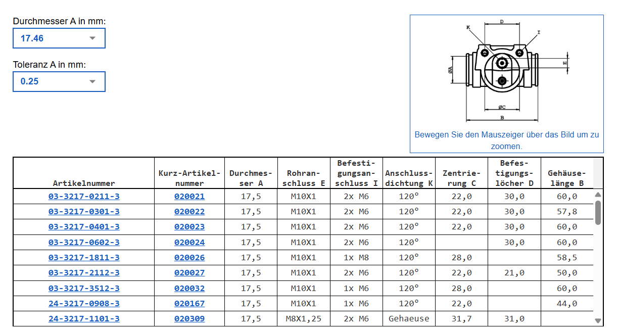The image size is (618, 332).
Task: Click the table scroll down arrow
Action: pyautogui.click(x=598, y=320)
